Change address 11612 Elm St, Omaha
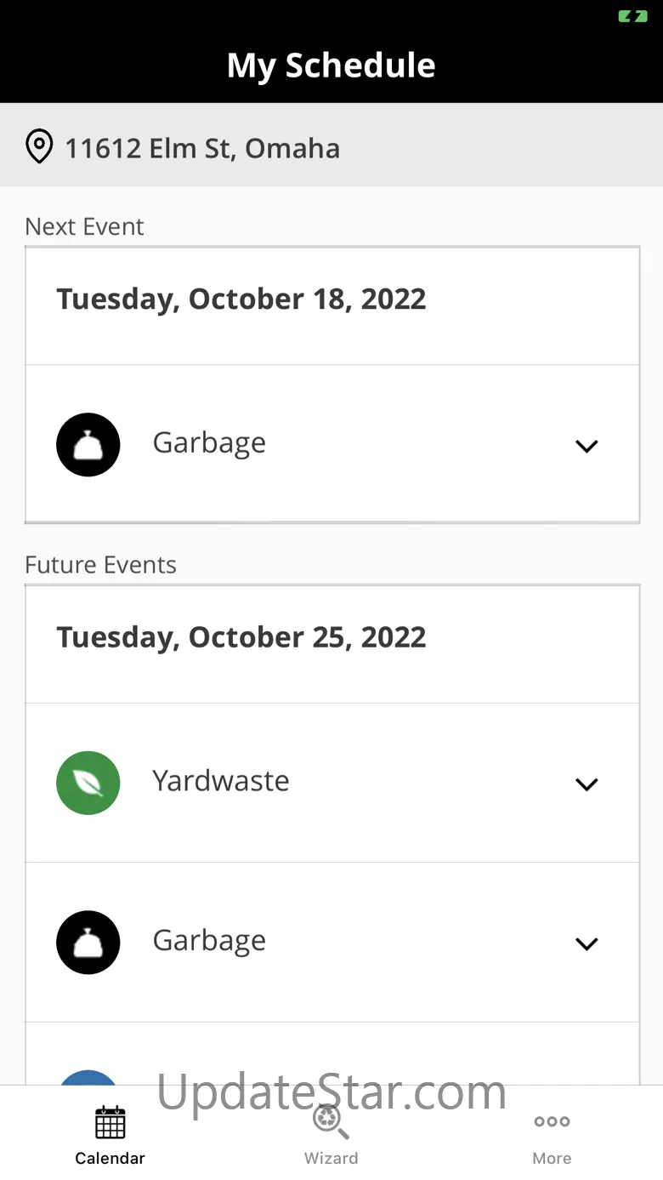Screen dimensions: 663x1180 [x=202, y=148]
